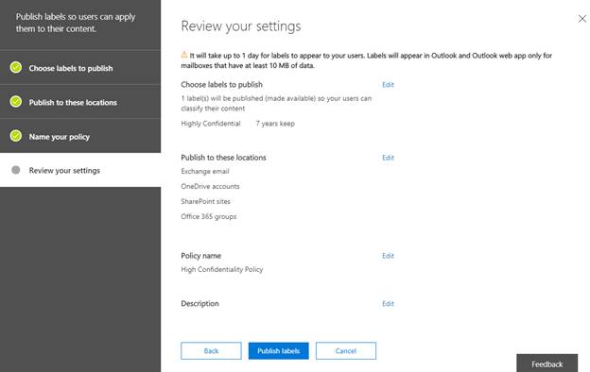Click the Policy name section heading
This screenshot has width=590, height=372.
pos(201,256)
